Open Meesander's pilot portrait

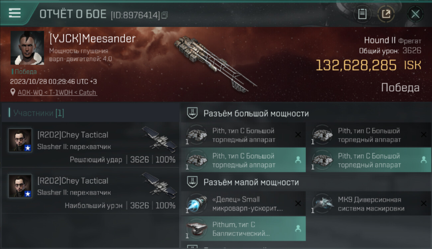coord(27,48)
